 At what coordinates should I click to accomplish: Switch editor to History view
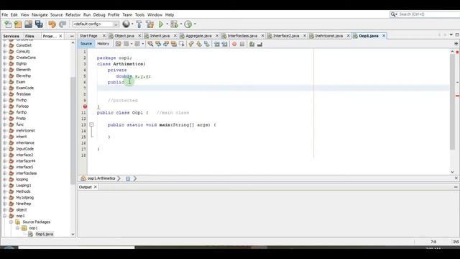103,43
